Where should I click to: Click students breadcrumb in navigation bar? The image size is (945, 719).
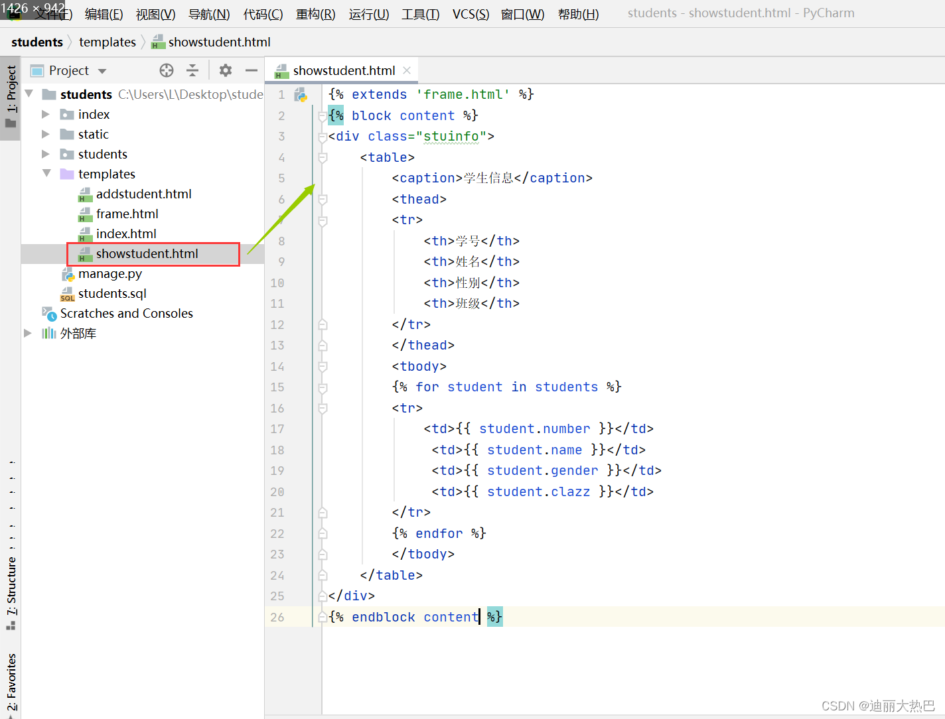37,42
